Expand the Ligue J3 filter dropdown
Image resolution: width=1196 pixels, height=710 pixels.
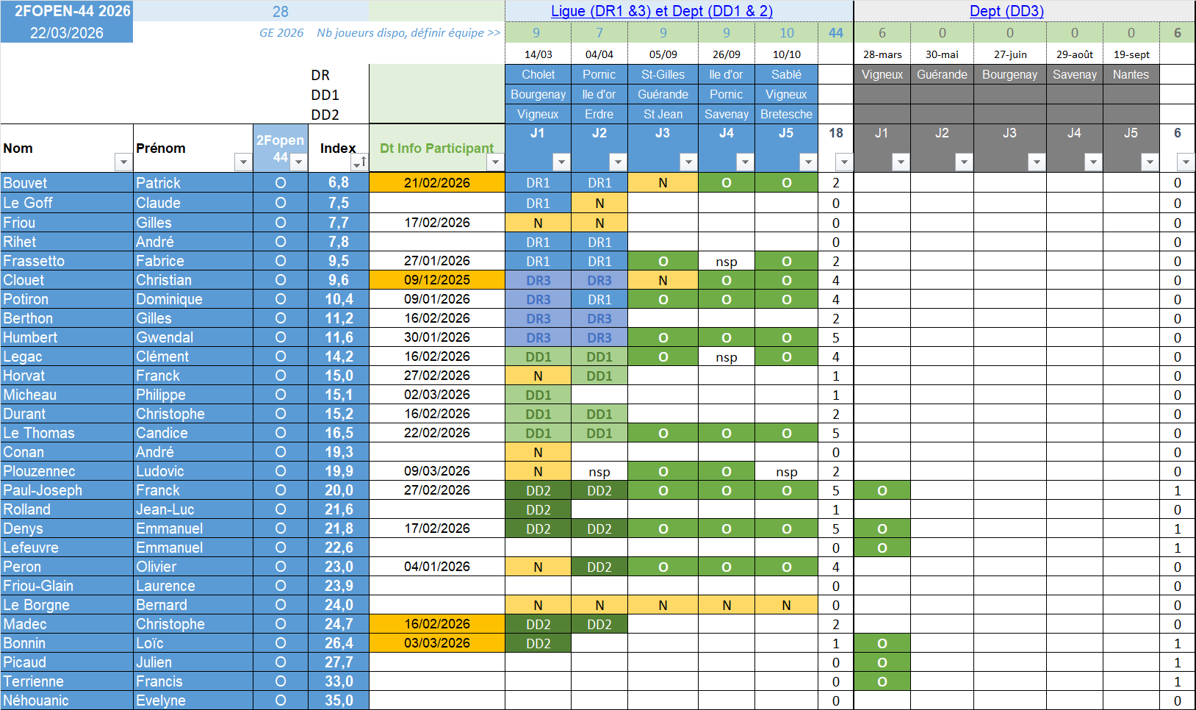tap(688, 162)
